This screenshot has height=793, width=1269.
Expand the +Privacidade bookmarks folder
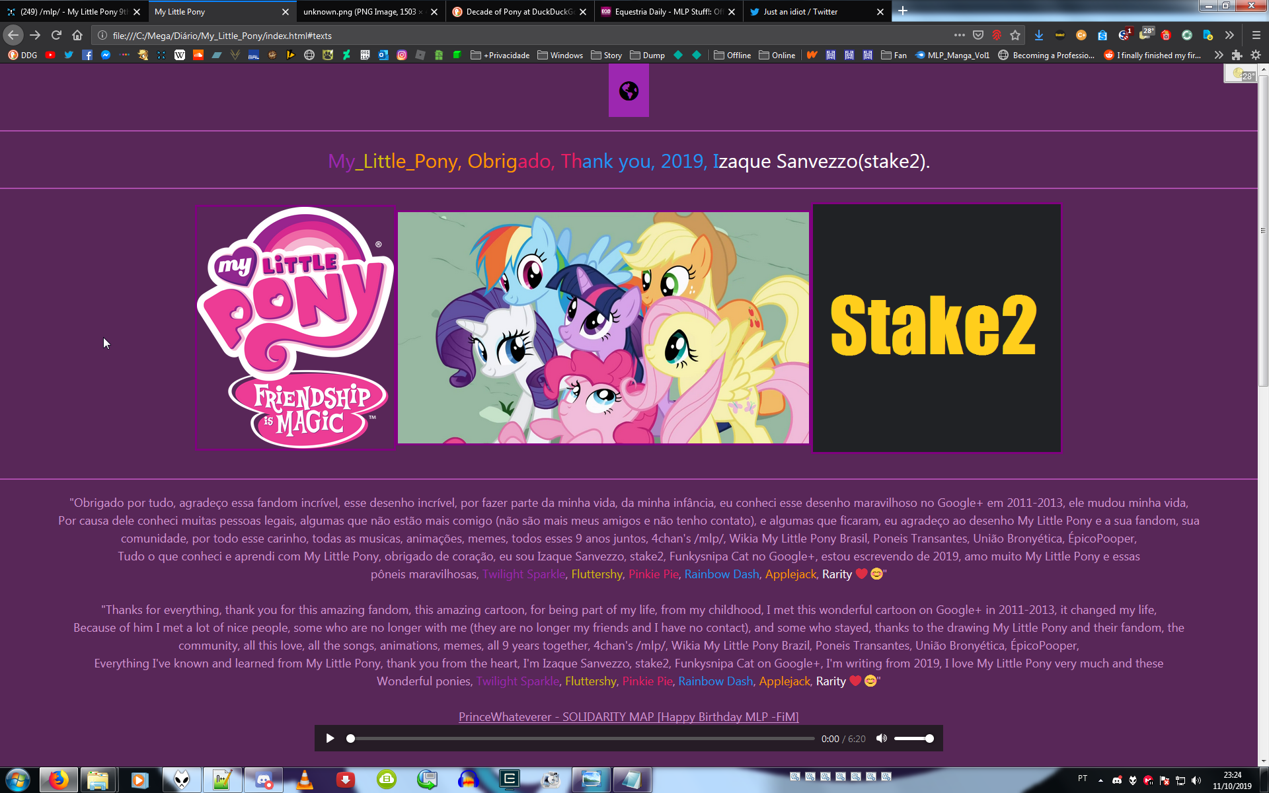coord(500,55)
